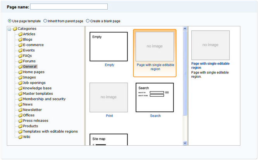
Task: Click the Home pages folder icon
Action: click(20, 72)
